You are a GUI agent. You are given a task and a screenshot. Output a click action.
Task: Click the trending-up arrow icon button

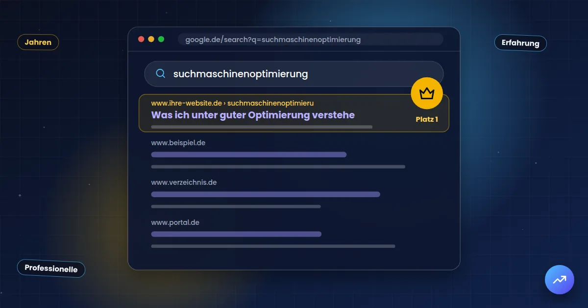pyautogui.click(x=559, y=280)
